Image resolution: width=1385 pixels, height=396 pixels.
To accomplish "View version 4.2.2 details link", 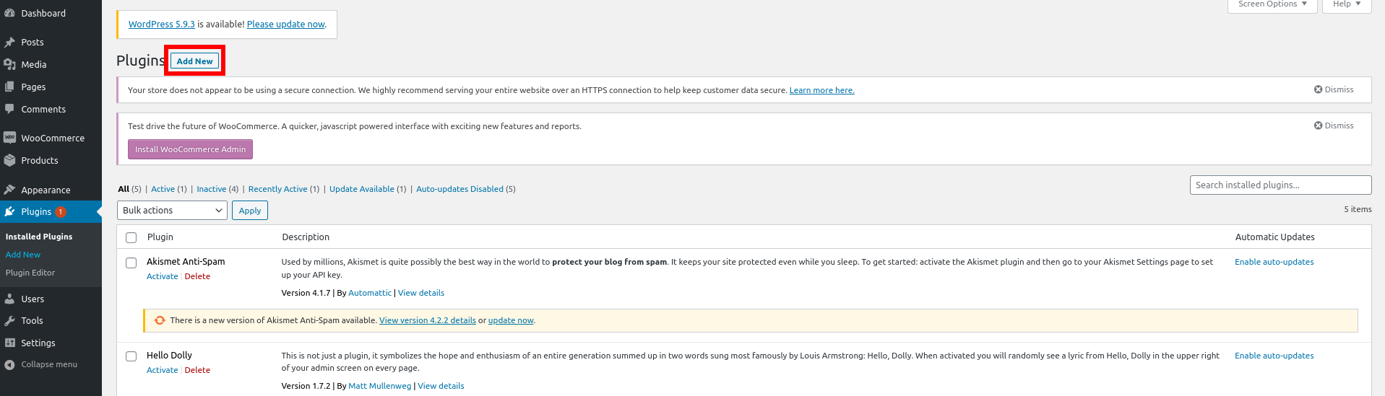I will click(428, 320).
